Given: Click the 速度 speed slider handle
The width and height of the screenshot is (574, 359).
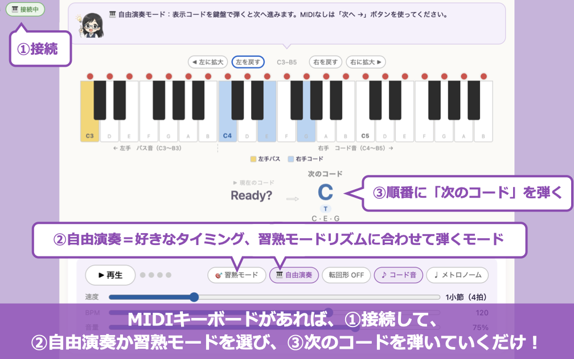Looking at the screenshot, I should pyautogui.click(x=194, y=297).
